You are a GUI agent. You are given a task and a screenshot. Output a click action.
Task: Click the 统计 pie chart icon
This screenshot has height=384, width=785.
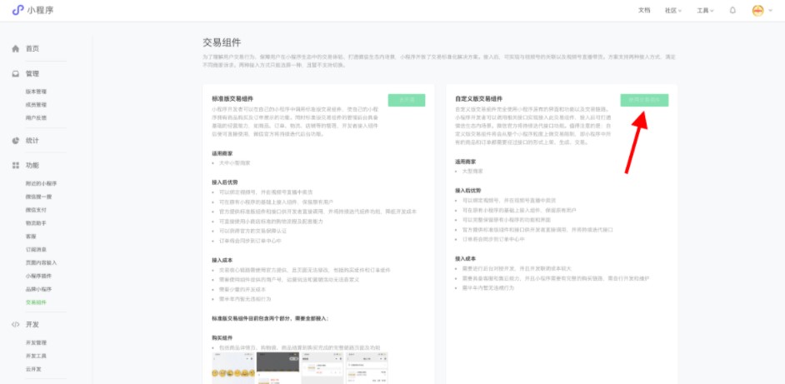coord(16,141)
